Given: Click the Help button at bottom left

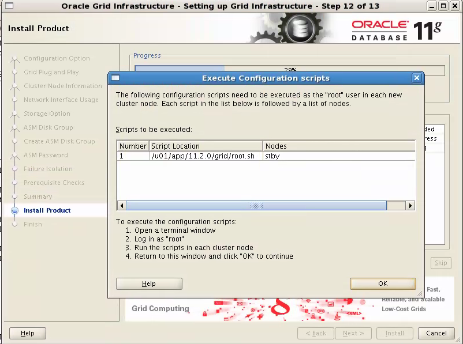Looking at the screenshot, I should [27, 333].
